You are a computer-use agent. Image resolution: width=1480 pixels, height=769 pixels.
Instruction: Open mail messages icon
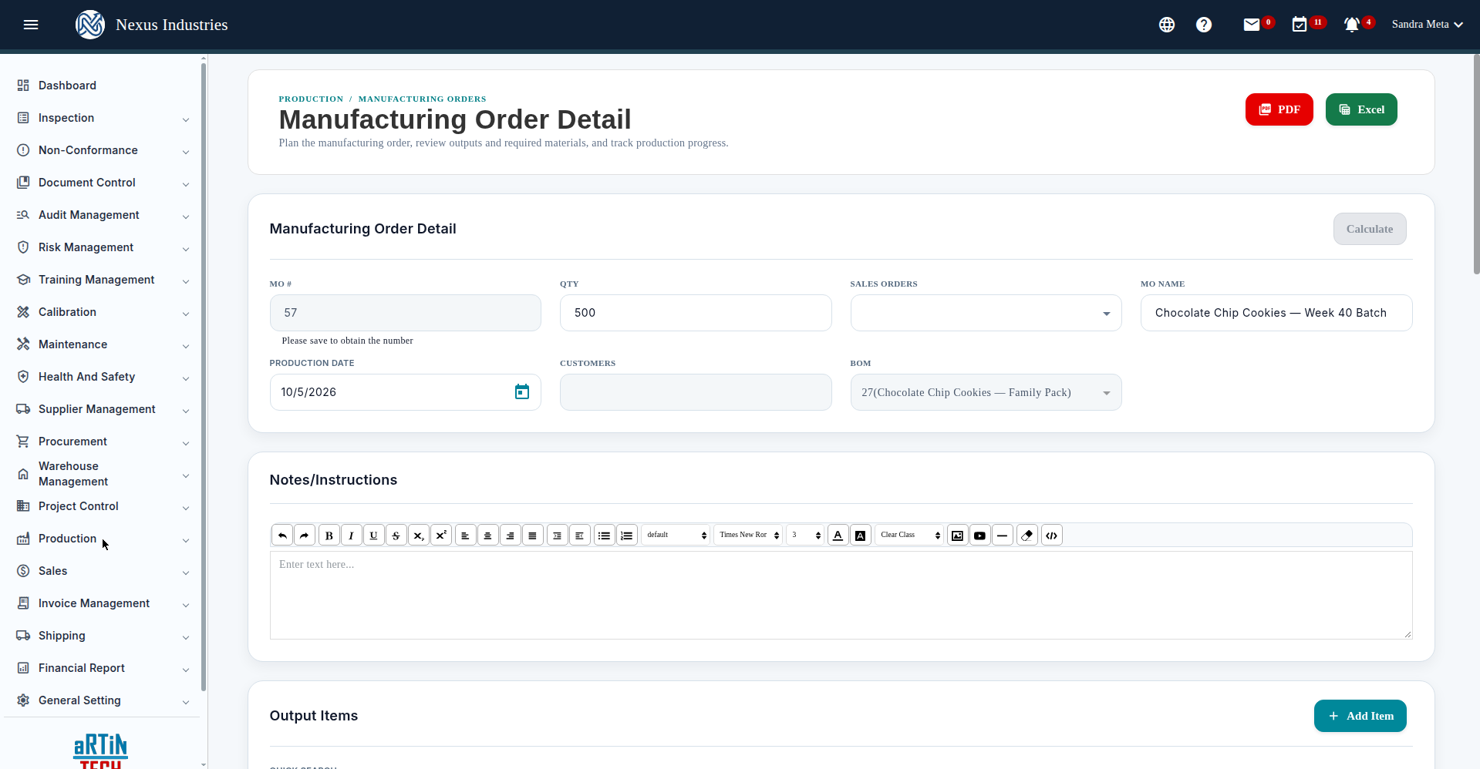coord(1252,25)
